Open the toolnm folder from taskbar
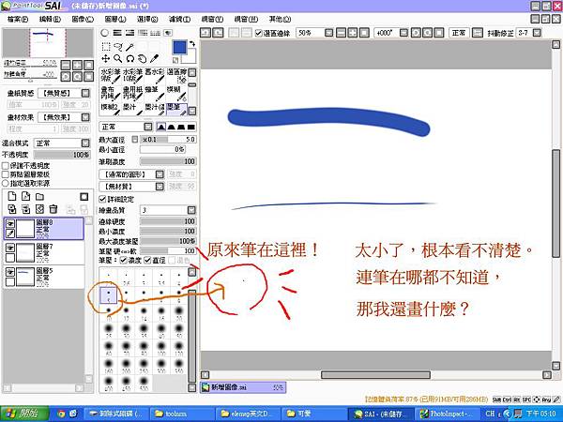Screen dimensions: 563x422 [181, 414]
